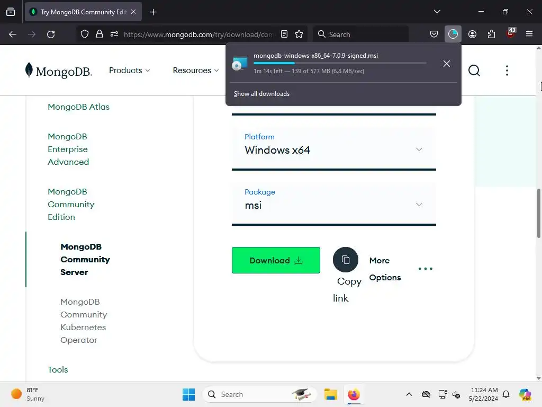Open Save to Pocket icon
Viewport: 542px width, 407px height.
pyautogui.click(x=434, y=34)
